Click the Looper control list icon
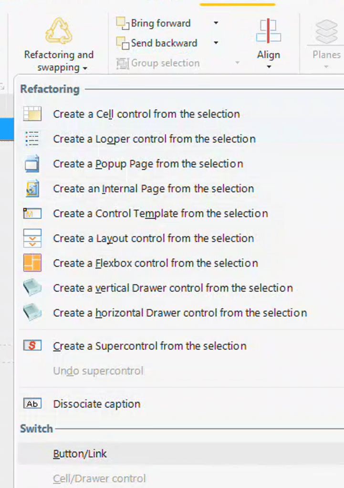This screenshot has width=344, height=488. tap(32, 139)
